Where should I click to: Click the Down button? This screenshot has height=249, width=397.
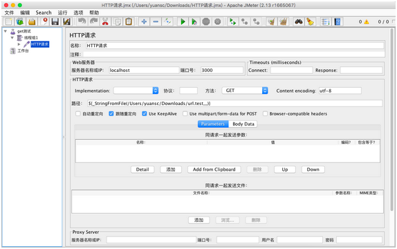(x=313, y=169)
